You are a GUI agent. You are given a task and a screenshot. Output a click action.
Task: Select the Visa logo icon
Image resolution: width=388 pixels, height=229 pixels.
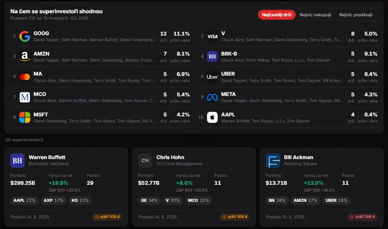point(212,37)
